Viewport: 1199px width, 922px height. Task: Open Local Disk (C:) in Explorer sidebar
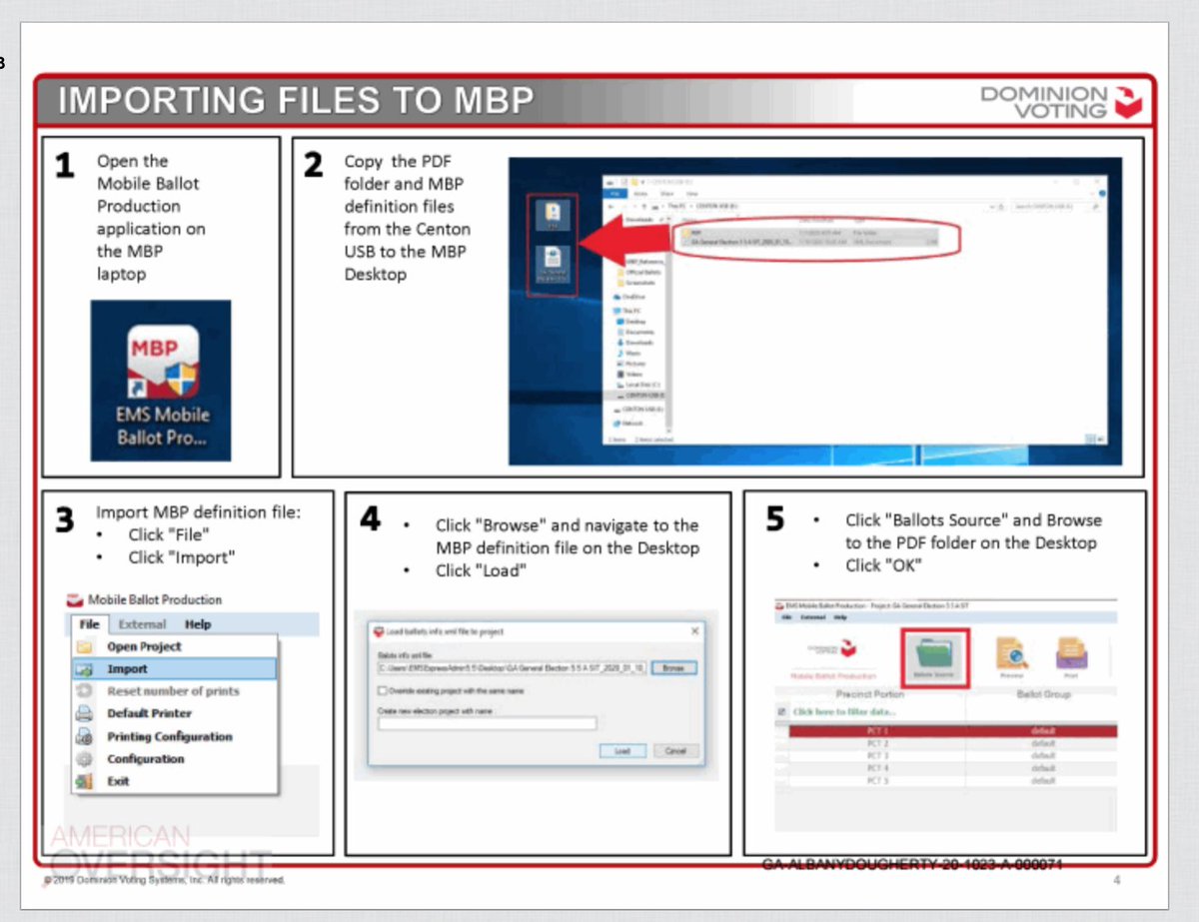point(639,384)
